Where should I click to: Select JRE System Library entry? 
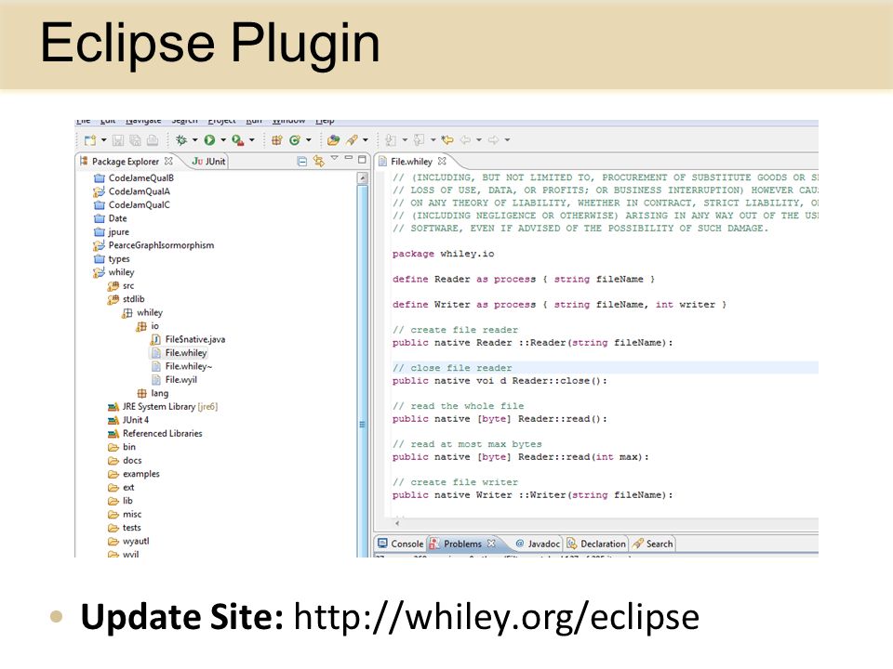pos(163,407)
